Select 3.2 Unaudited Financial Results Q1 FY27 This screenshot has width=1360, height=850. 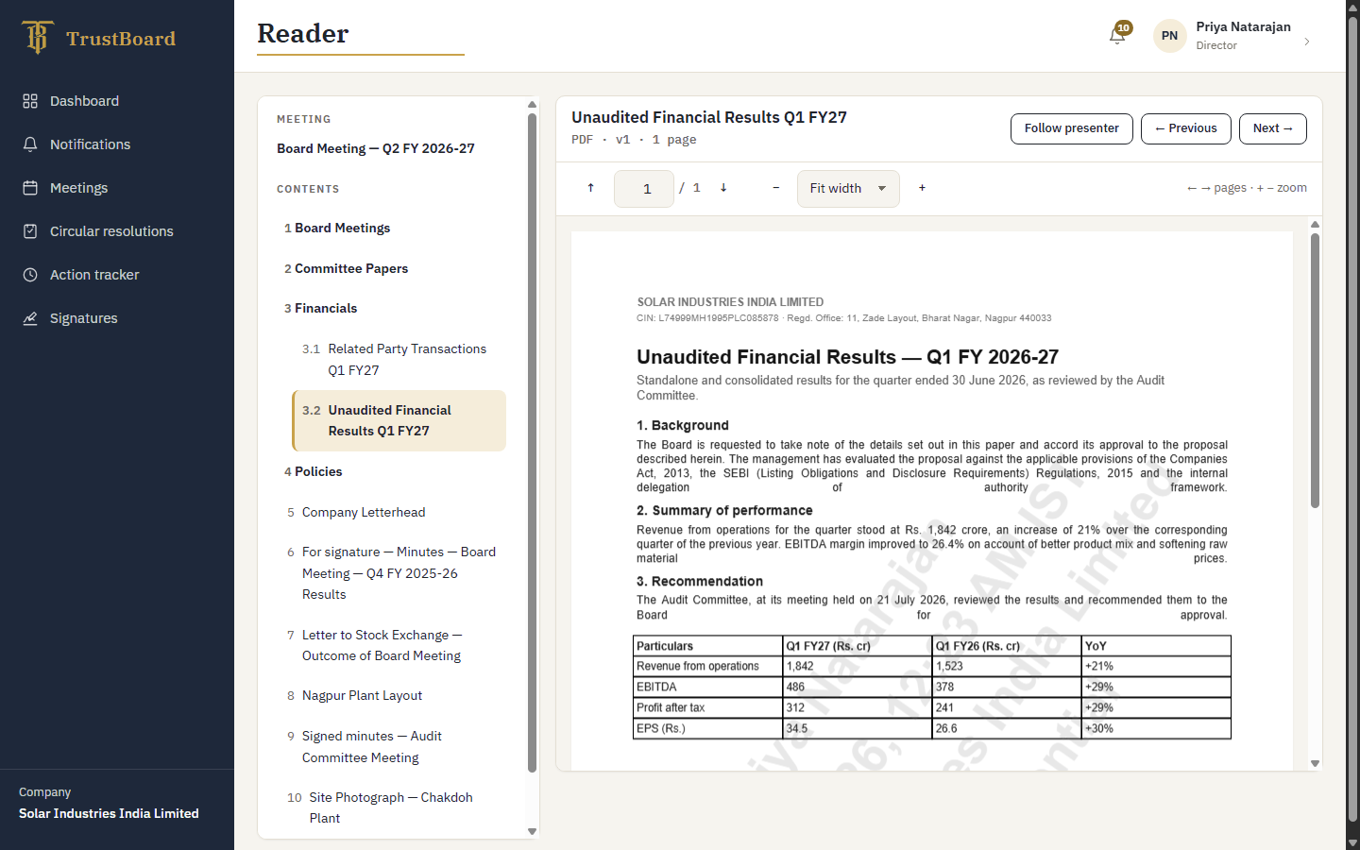point(399,420)
